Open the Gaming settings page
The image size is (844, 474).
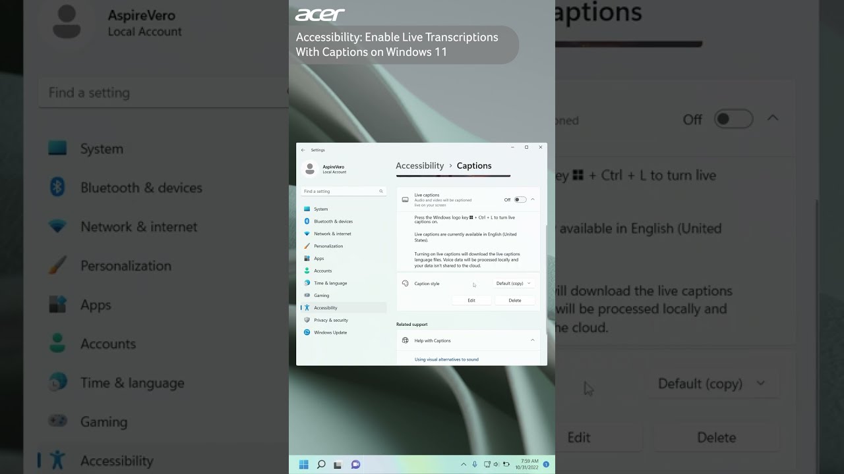(x=343, y=296)
